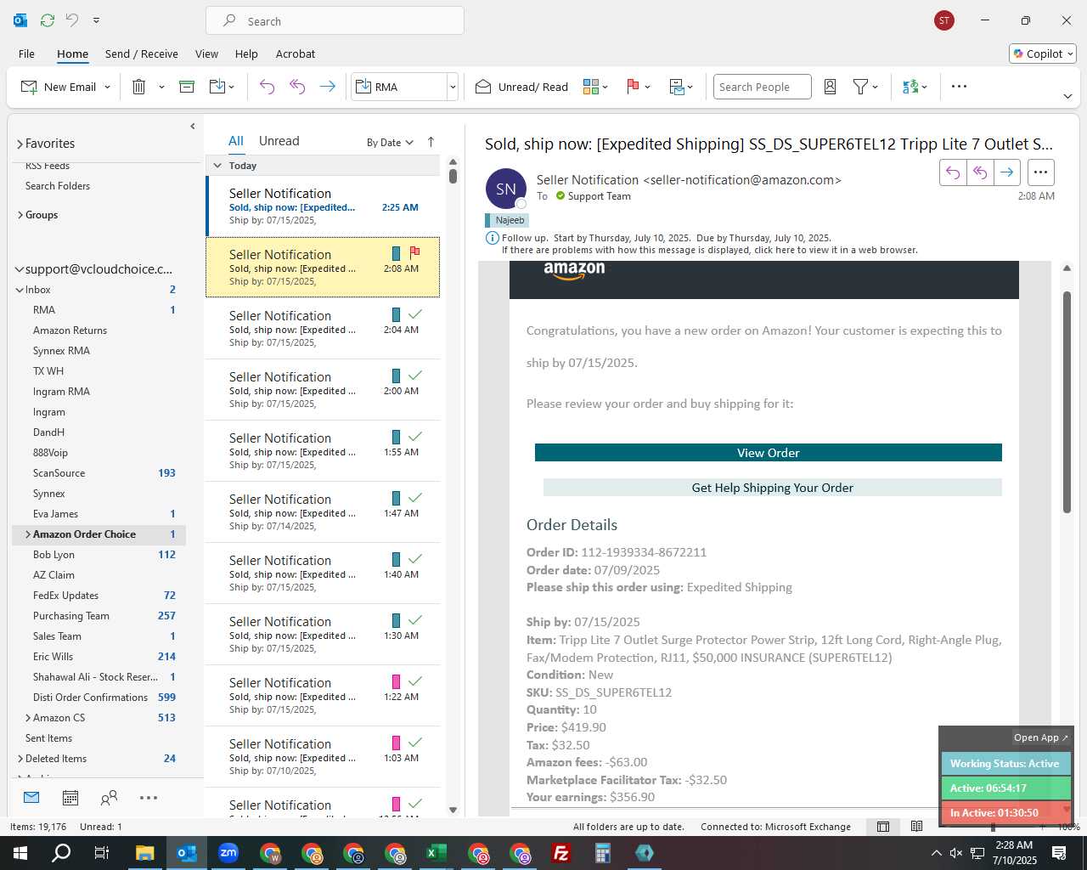Click the pink category tag on 1:22 AM message
This screenshot has width=1087, height=870.
click(x=396, y=681)
